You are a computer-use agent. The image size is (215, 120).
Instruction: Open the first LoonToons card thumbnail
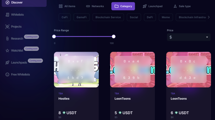coord(132,70)
